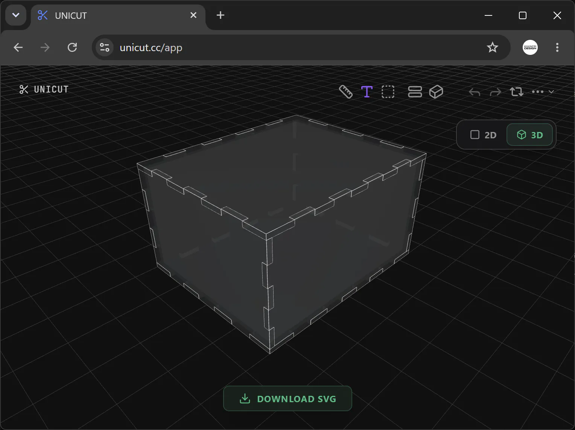Image resolution: width=575 pixels, height=430 pixels.
Task: Select the ruler measurement tool
Action: click(346, 92)
